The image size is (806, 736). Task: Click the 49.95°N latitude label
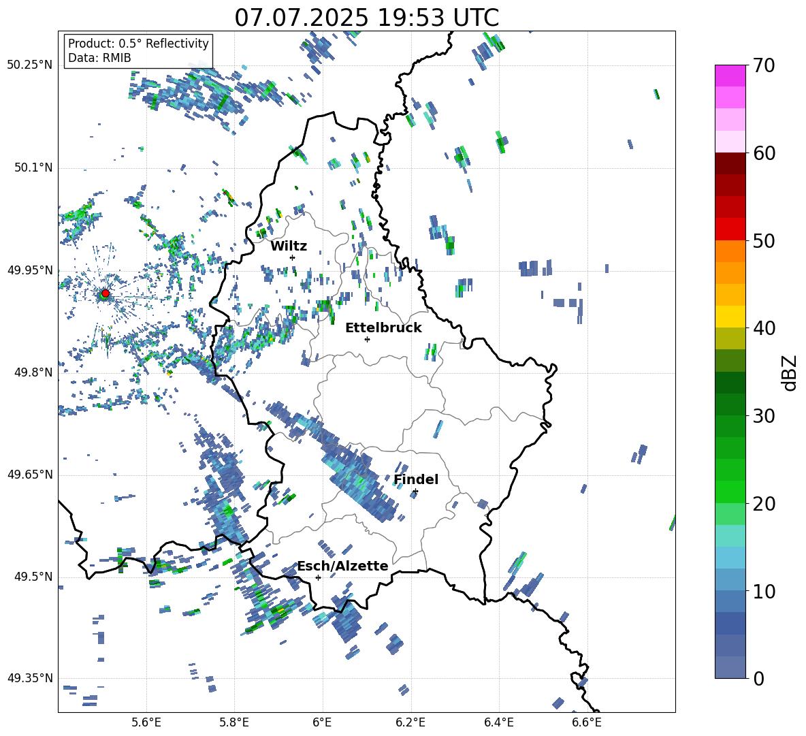(x=30, y=270)
